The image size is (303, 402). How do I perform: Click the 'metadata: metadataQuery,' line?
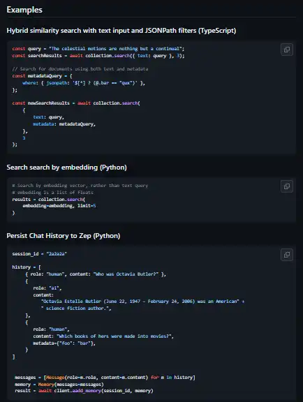coord(64,124)
